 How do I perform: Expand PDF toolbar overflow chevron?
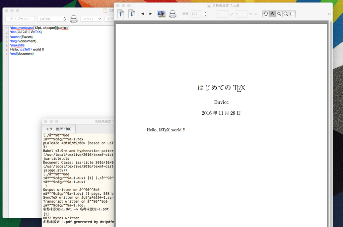[329, 14]
